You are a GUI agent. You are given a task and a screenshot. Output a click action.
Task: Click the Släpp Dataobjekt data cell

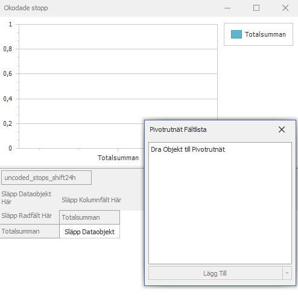[89, 231]
